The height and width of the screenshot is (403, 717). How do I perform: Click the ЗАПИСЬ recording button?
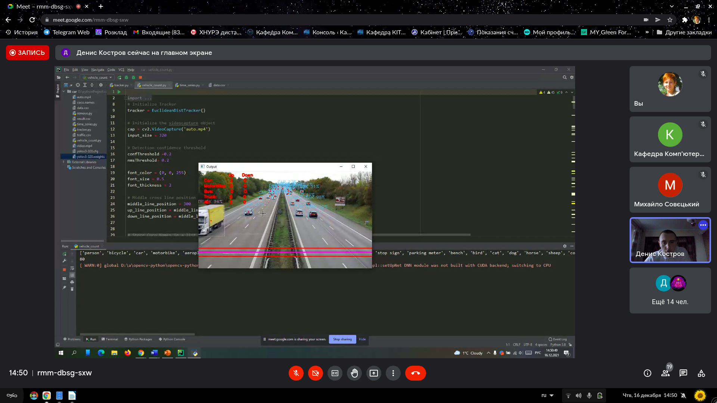click(28, 53)
